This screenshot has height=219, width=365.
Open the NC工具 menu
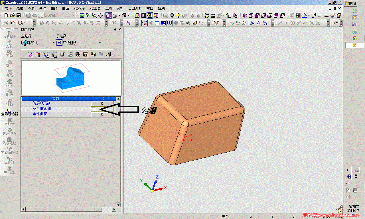click(x=95, y=9)
